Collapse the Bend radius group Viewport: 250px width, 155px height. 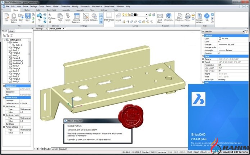coord(4,106)
